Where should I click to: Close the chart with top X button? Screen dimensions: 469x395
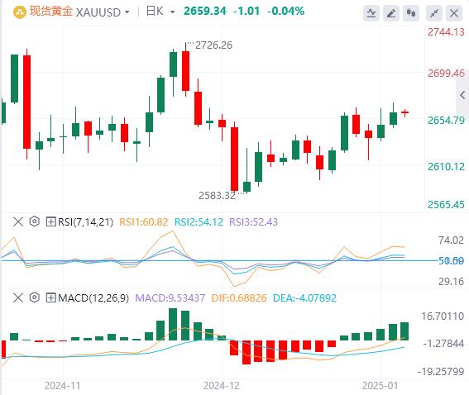pos(454,13)
